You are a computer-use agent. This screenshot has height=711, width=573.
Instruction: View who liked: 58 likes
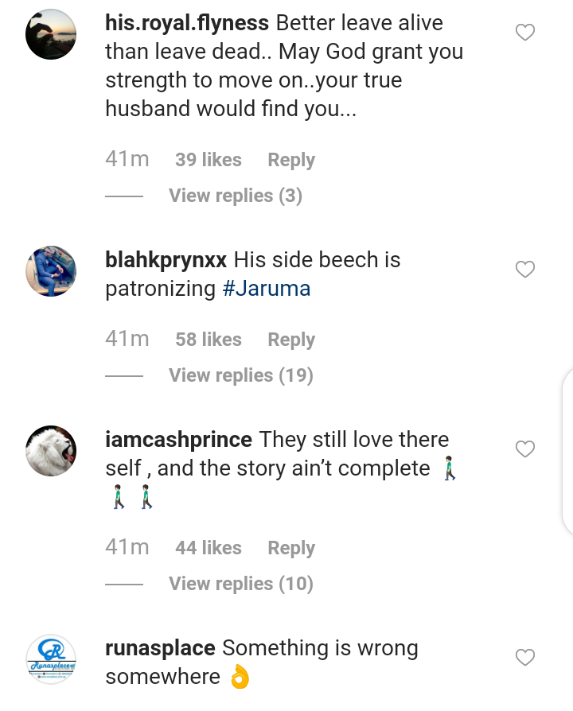209,340
